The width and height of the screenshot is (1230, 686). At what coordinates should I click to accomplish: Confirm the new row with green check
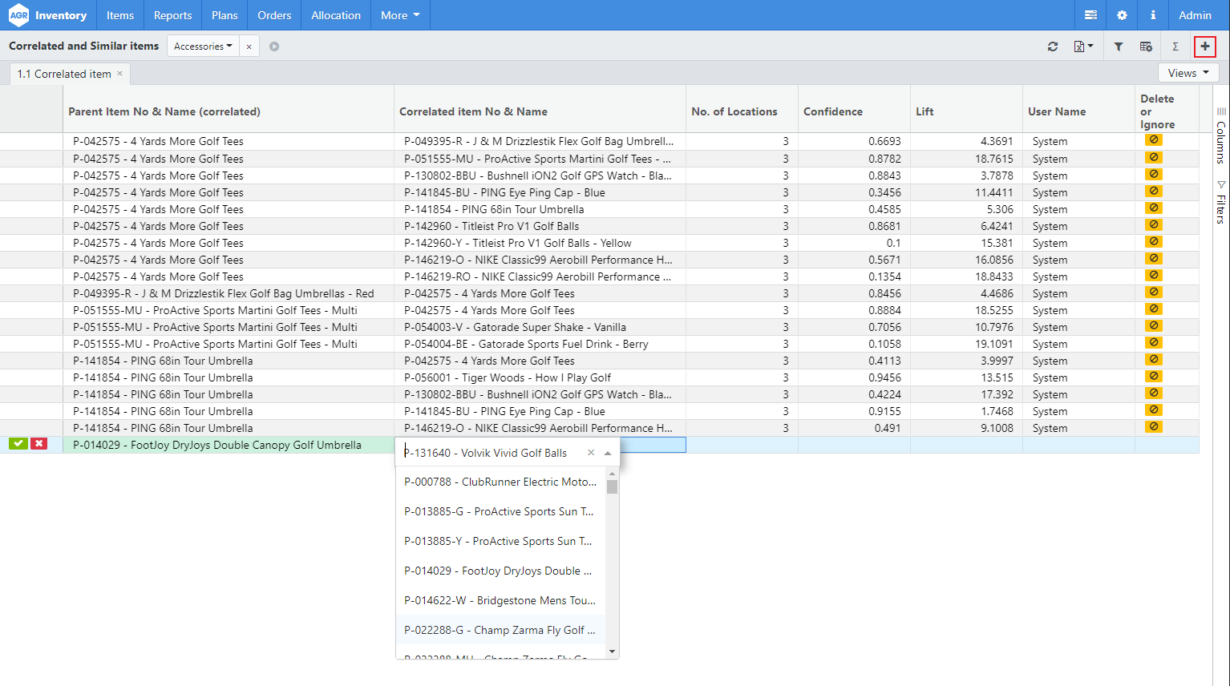point(18,442)
